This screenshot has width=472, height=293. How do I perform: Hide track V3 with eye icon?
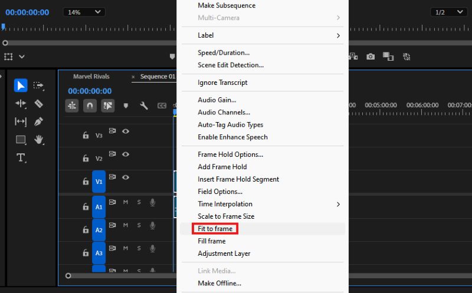click(x=126, y=131)
